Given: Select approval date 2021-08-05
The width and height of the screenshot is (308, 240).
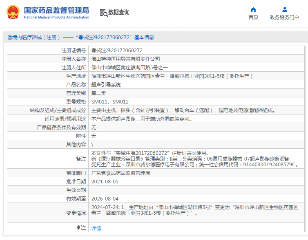Looking at the screenshot, I should [x=105, y=182].
